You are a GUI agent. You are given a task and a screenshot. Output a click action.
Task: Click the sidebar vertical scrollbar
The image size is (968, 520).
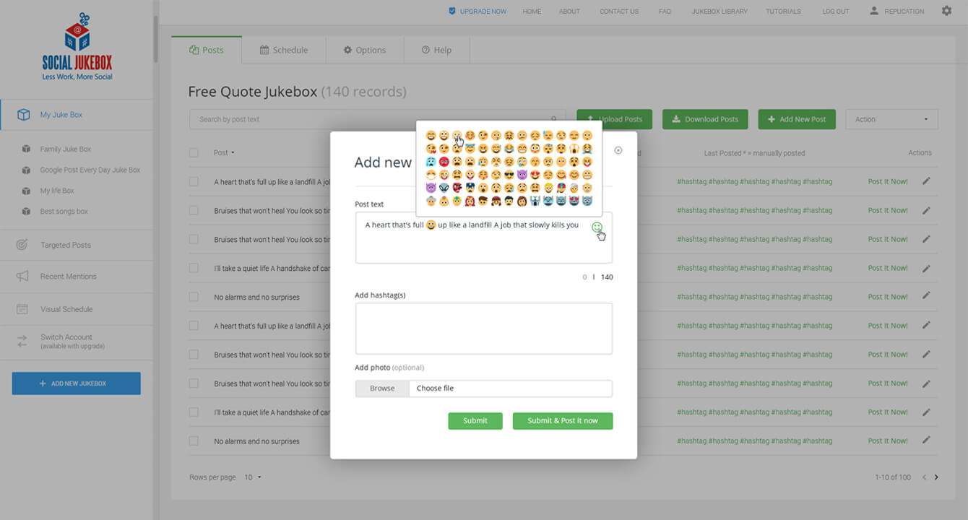coord(155,40)
